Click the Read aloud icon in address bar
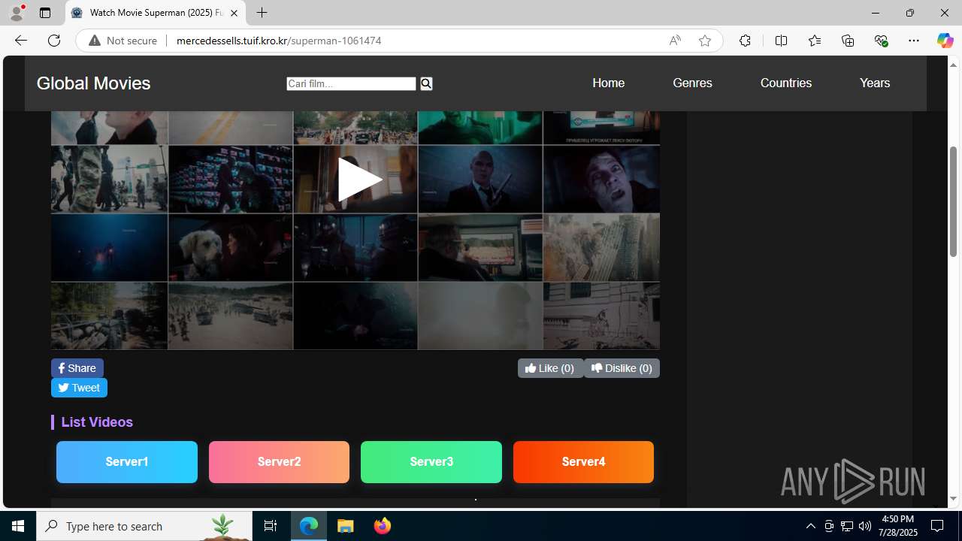This screenshot has width=962, height=541. pyautogui.click(x=675, y=41)
